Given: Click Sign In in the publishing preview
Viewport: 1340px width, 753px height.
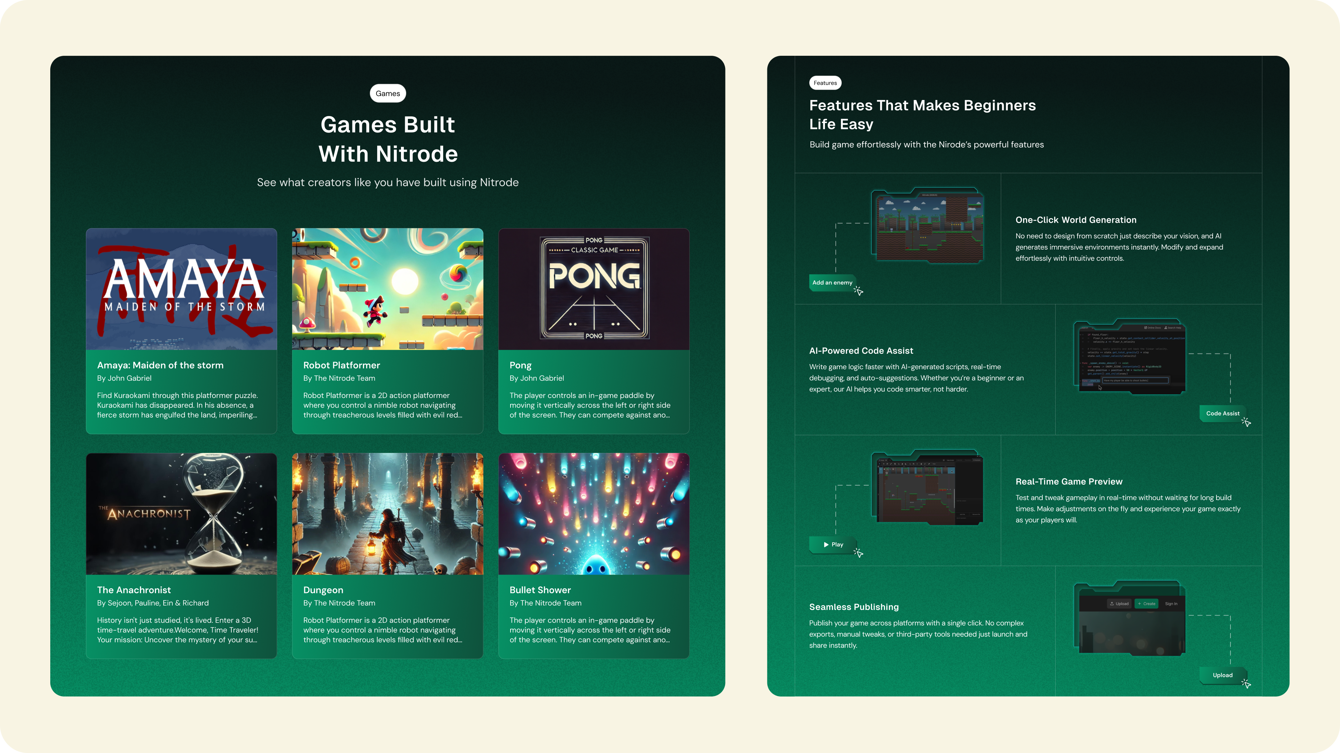Looking at the screenshot, I should [1171, 604].
